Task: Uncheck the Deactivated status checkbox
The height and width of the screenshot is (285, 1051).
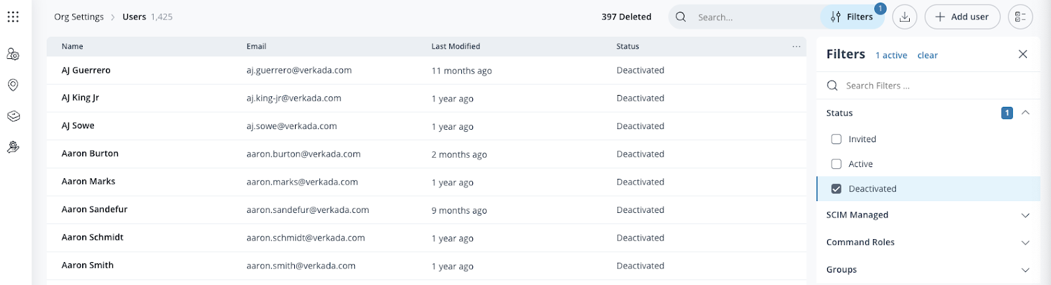Action: pyautogui.click(x=836, y=189)
